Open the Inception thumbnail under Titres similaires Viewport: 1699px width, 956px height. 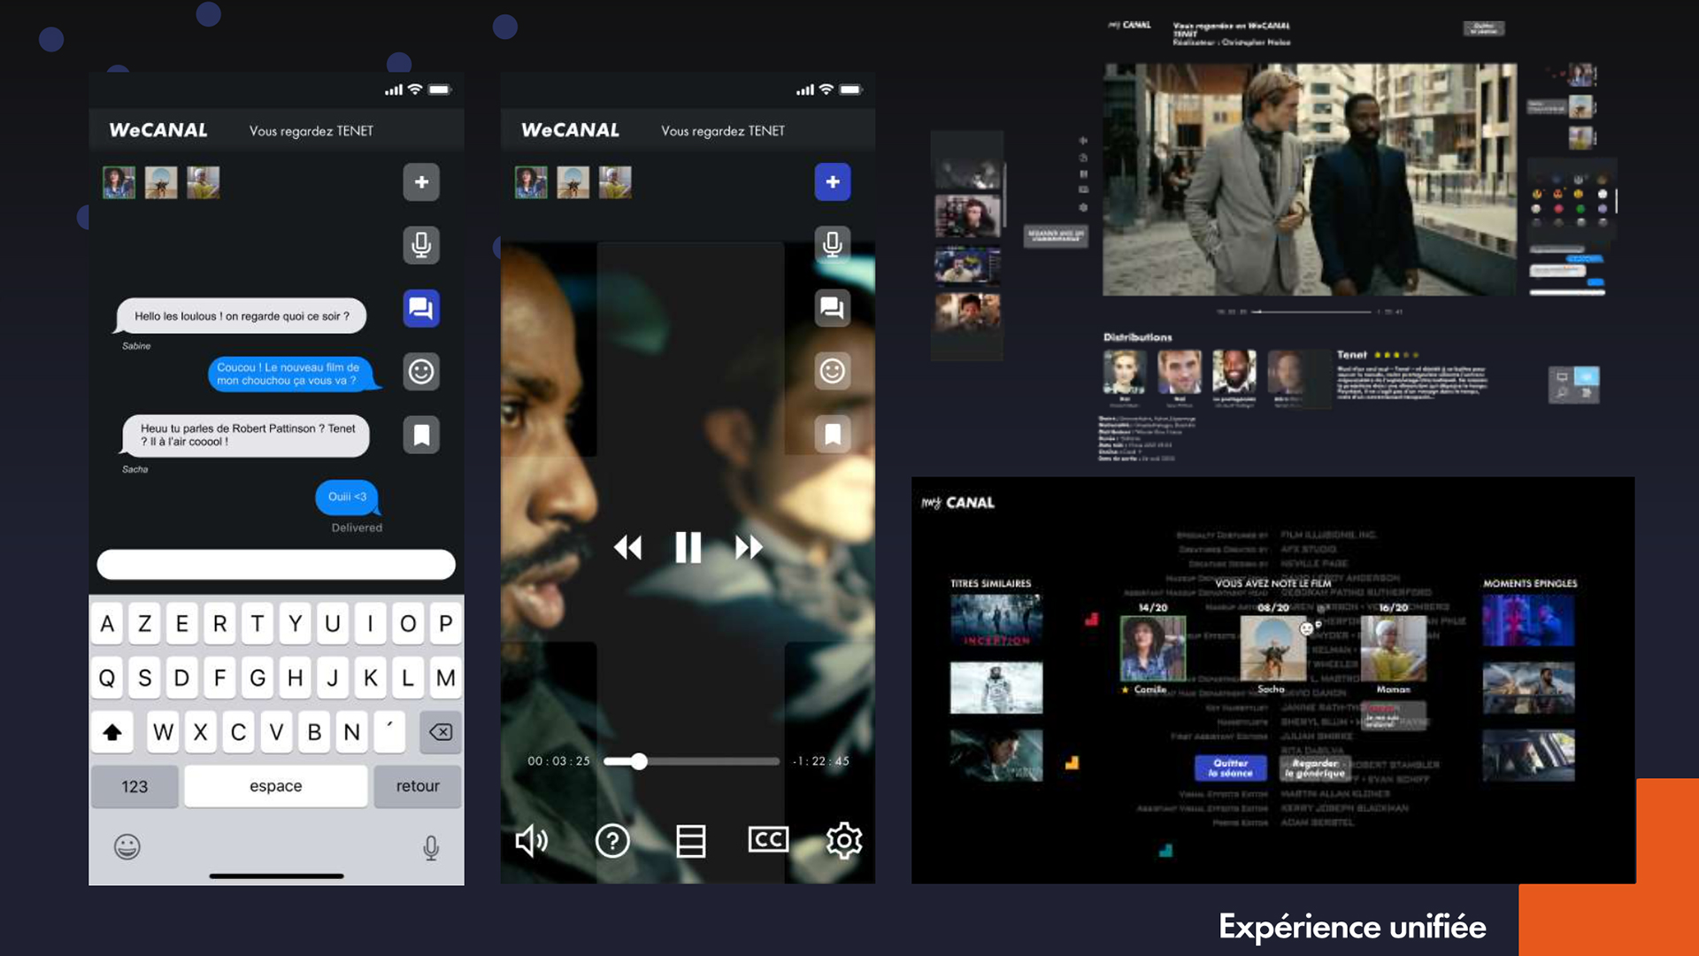pyautogui.click(x=996, y=621)
